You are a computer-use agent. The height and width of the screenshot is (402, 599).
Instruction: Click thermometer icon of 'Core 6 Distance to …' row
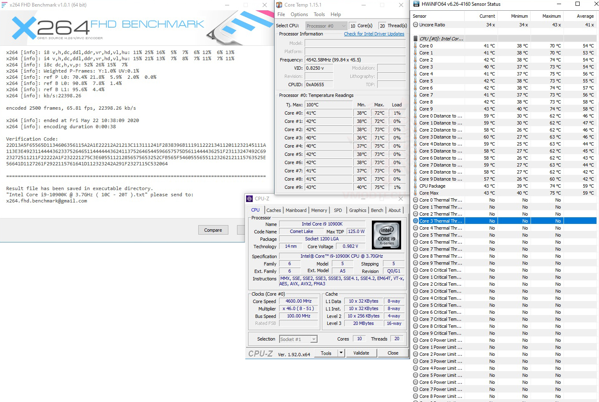tap(416, 158)
